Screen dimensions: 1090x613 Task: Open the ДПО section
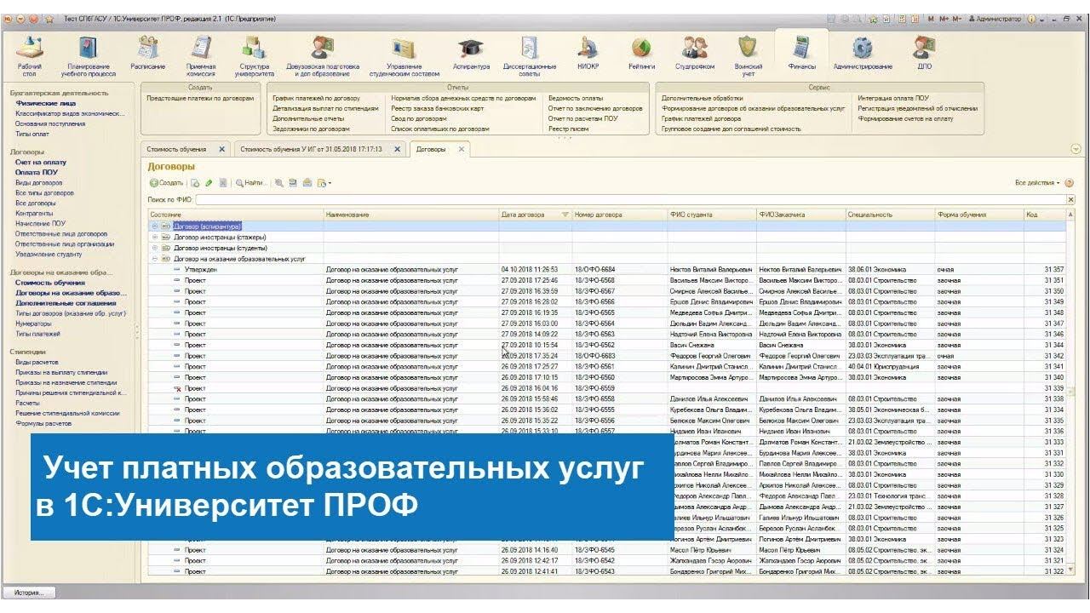point(924,51)
